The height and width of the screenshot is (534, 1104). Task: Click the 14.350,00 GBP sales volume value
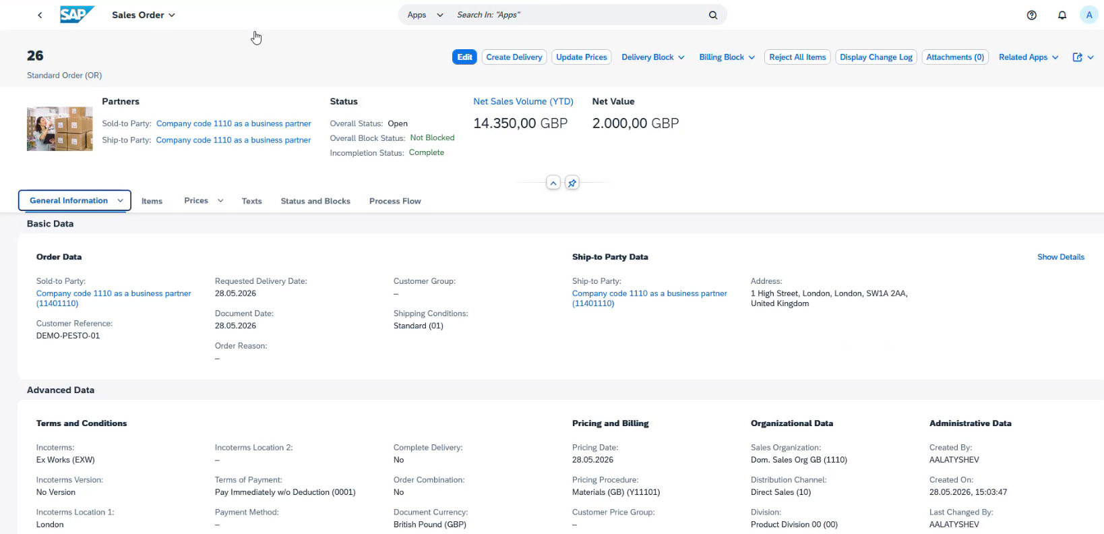[x=520, y=123]
